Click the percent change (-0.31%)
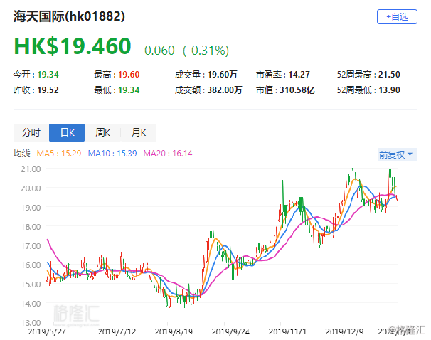 coord(206,51)
